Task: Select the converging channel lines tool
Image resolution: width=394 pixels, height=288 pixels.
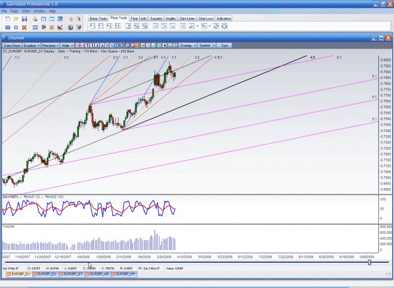Action: (164, 26)
